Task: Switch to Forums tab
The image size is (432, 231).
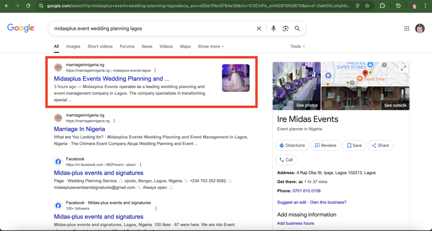Action: (127, 46)
